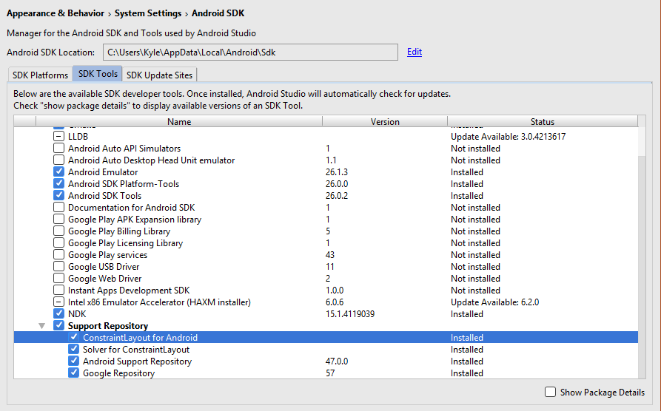Select the Solver for ConstraintLayout label

[x=136, y=350]
